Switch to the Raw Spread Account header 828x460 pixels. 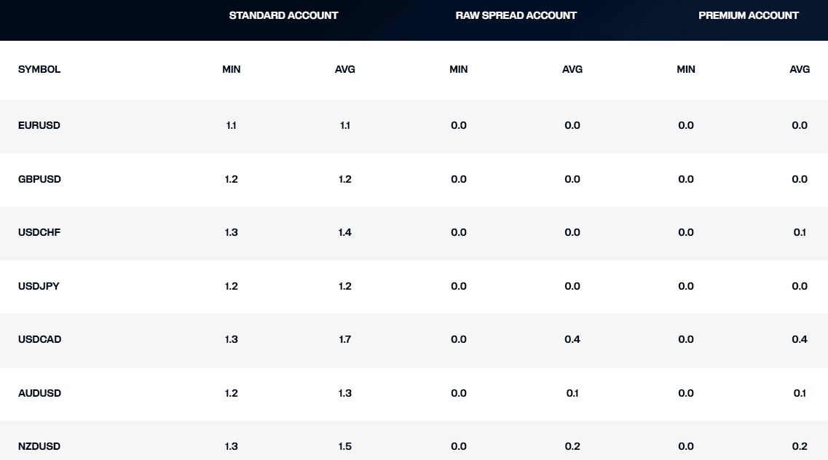click(x=516, y=15)
